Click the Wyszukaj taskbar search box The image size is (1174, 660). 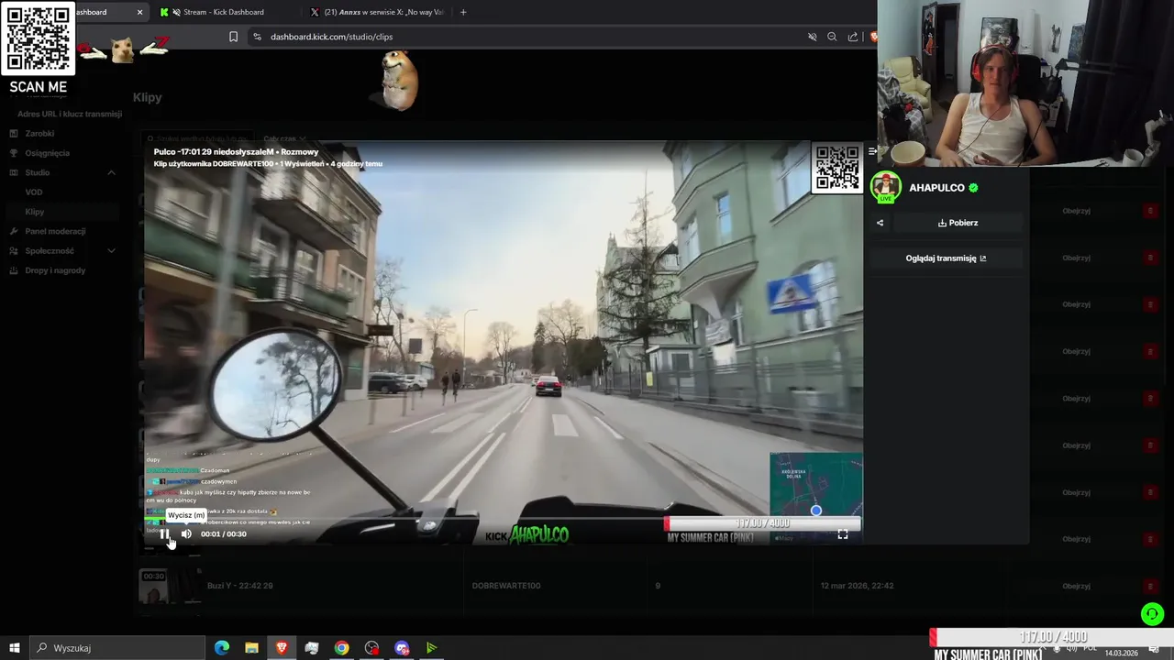point(117,648)
